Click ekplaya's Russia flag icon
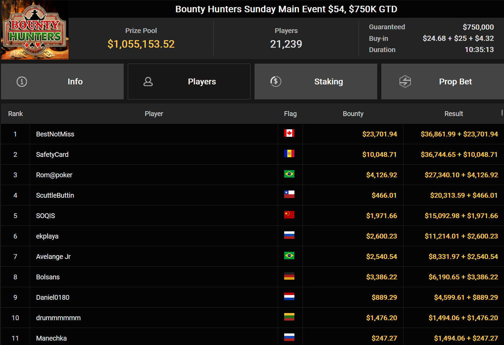This screenshot has height=345, width=504. coord(289,235)
